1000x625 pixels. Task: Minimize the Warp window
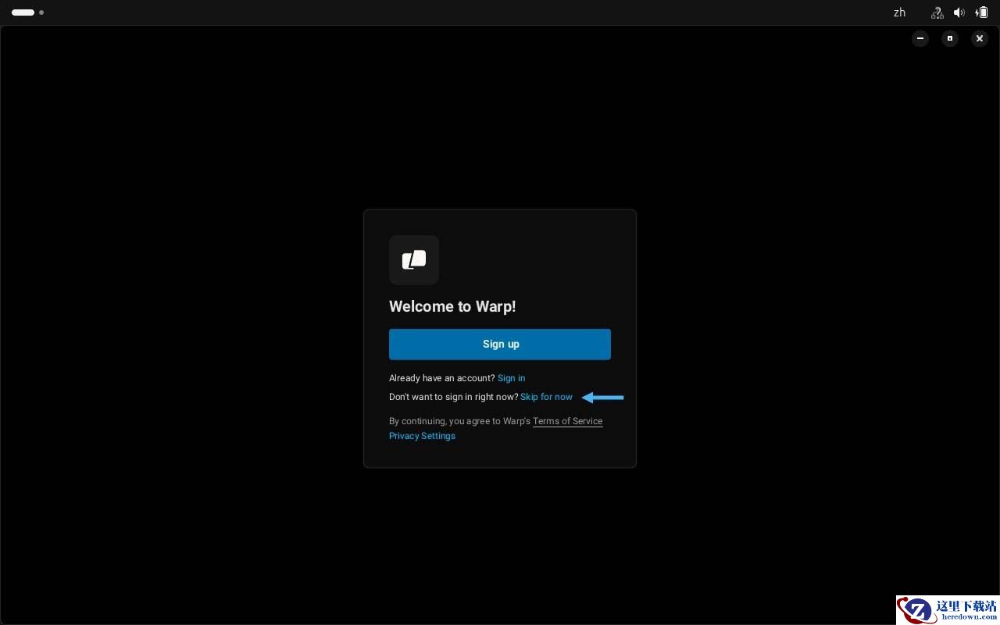point(920,38)
